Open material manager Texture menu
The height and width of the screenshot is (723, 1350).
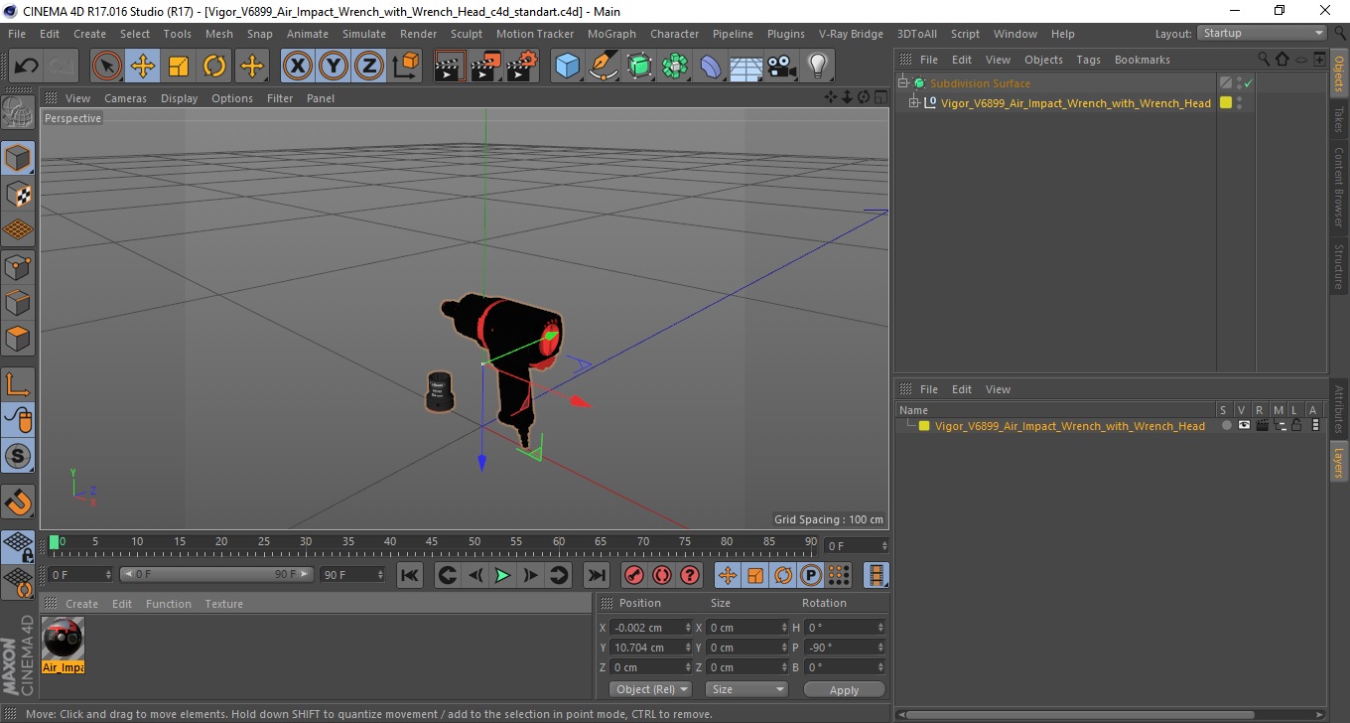coord(223,604)
